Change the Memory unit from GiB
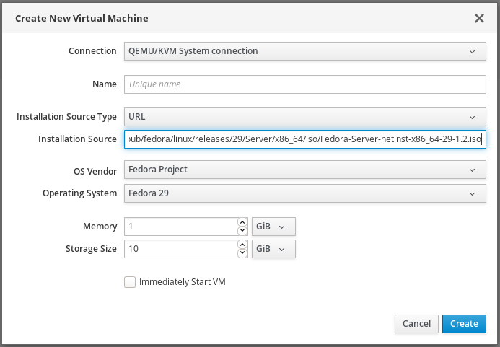Screen dimensions: 500x347 pos(273,227)
